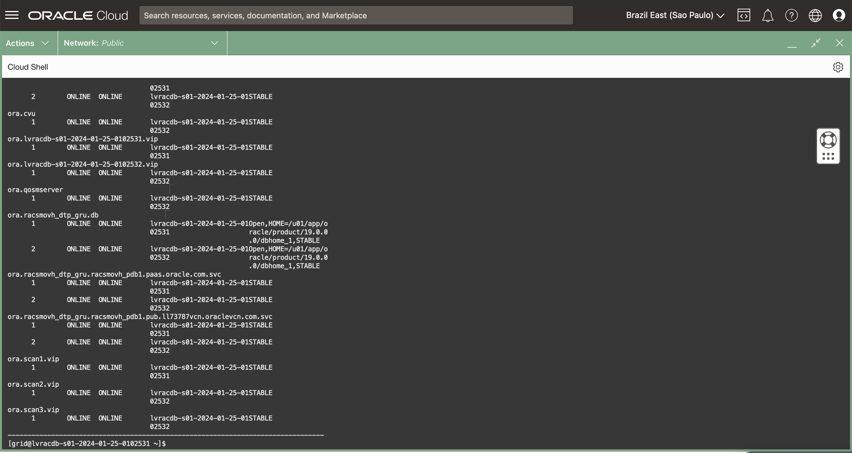Screen dimensions: 852x453
Task: Close the Cloud Shell panel
Action: [x=839, y=43]
